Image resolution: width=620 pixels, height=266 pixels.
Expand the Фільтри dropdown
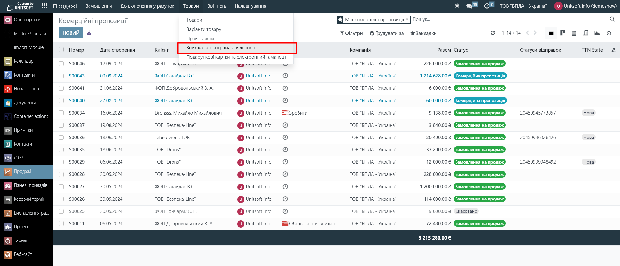click(x=352, y=33)
